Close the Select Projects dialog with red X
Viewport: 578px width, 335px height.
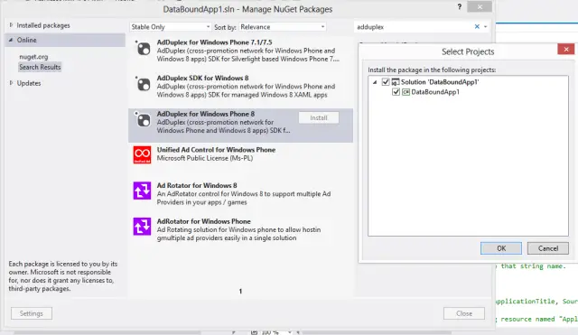click(566, 49)
